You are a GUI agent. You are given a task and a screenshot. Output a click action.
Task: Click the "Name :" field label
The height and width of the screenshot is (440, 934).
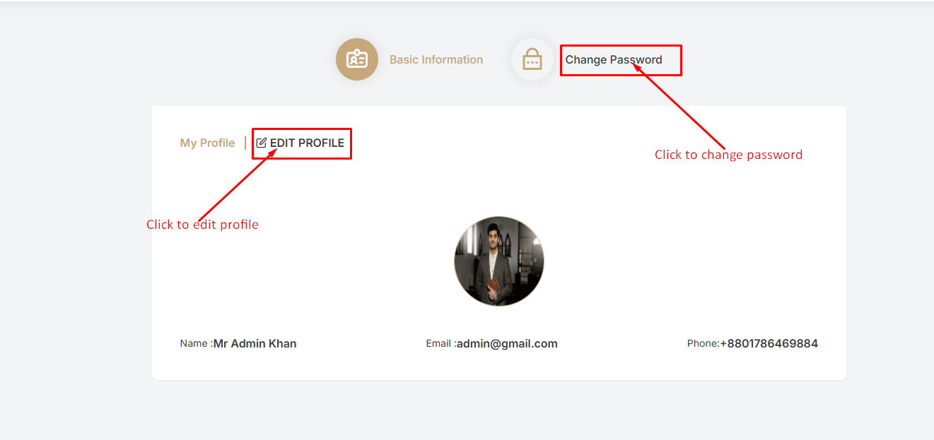[197, 344]
